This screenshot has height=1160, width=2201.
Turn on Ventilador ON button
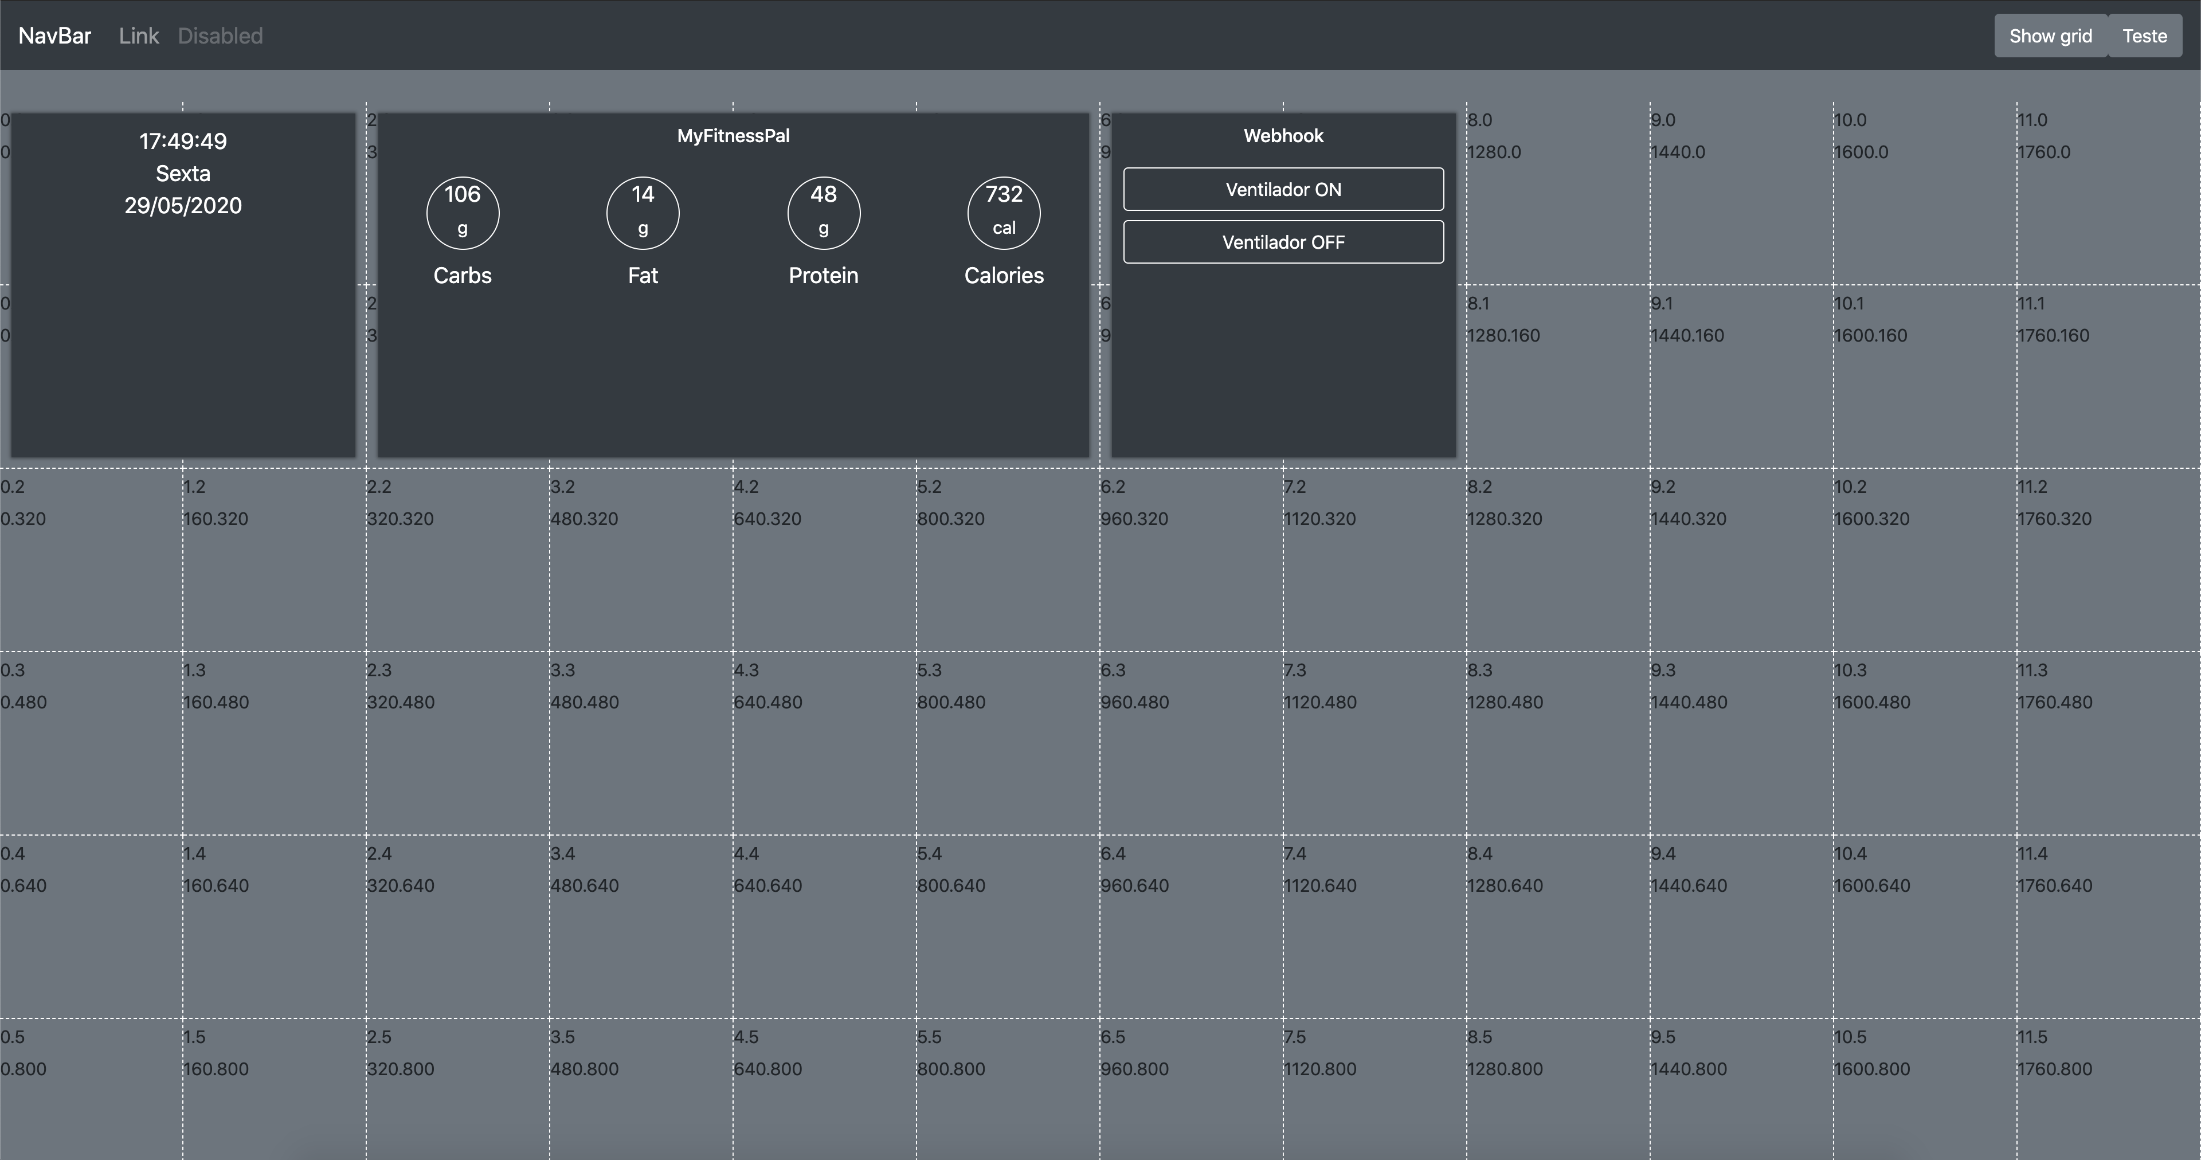pyautogui.click(x=1283, y=189)
